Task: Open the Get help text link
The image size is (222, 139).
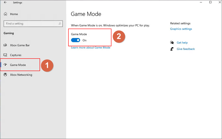Action: (182, 43)
